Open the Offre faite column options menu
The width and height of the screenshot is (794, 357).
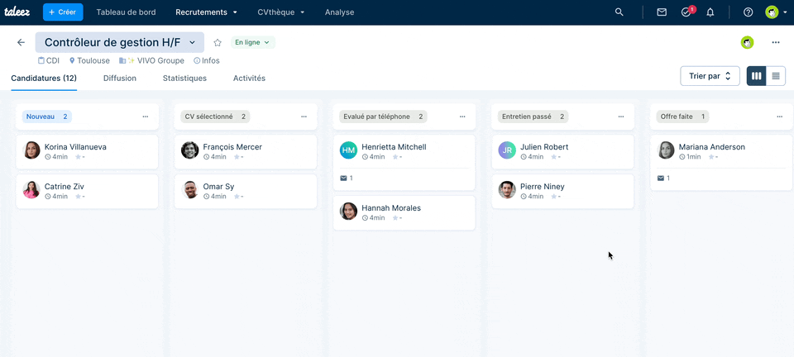(x=779, y=117)
